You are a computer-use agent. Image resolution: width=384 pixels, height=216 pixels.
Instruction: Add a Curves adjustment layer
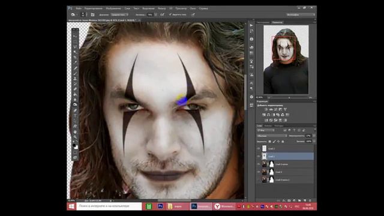(275, 109)
